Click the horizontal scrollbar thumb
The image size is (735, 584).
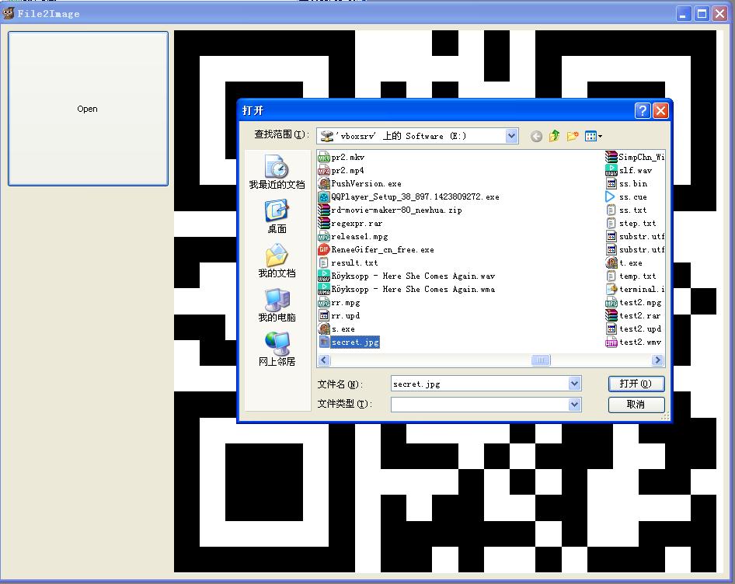click(x=541, y=360)
